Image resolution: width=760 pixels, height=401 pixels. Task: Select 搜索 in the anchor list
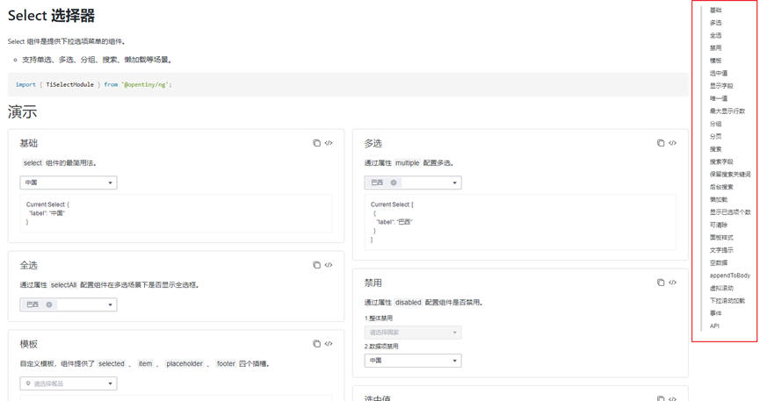[x=716, y=149]
